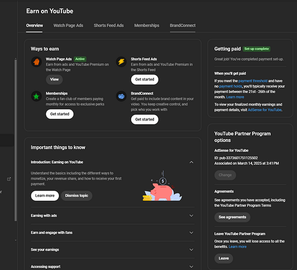Screen dimensions: 297x270
Task: Expand the See your earnings section
Action: (112, 249)
